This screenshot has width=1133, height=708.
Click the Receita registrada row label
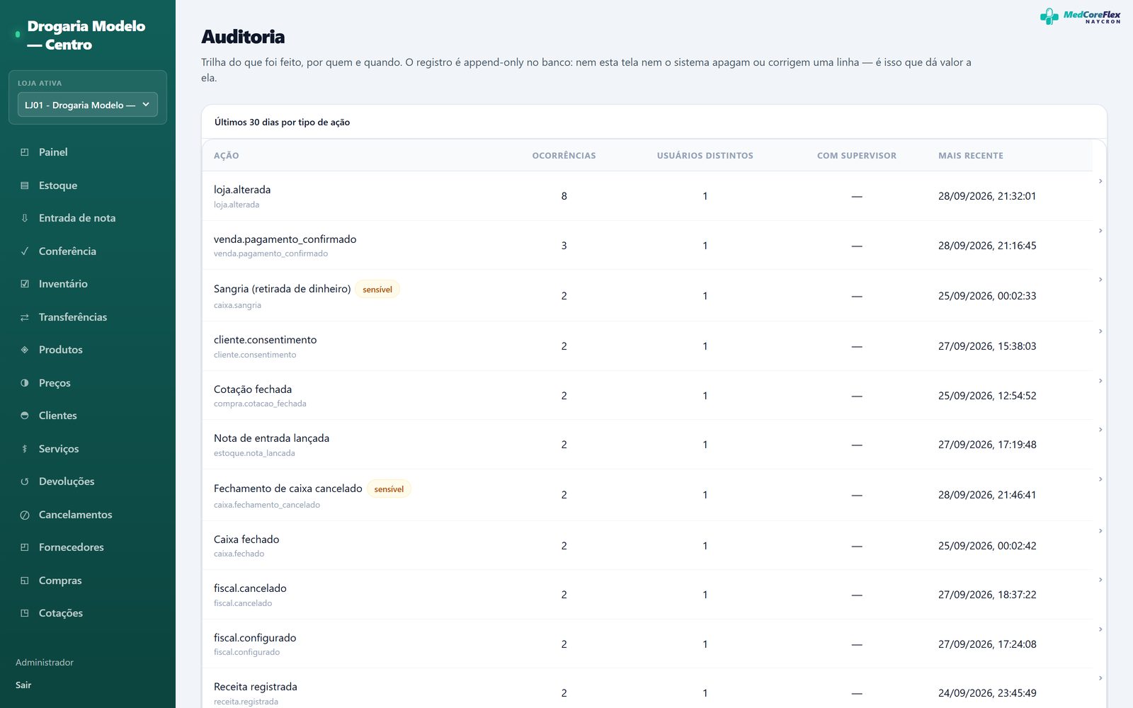(x=256, y=687)
